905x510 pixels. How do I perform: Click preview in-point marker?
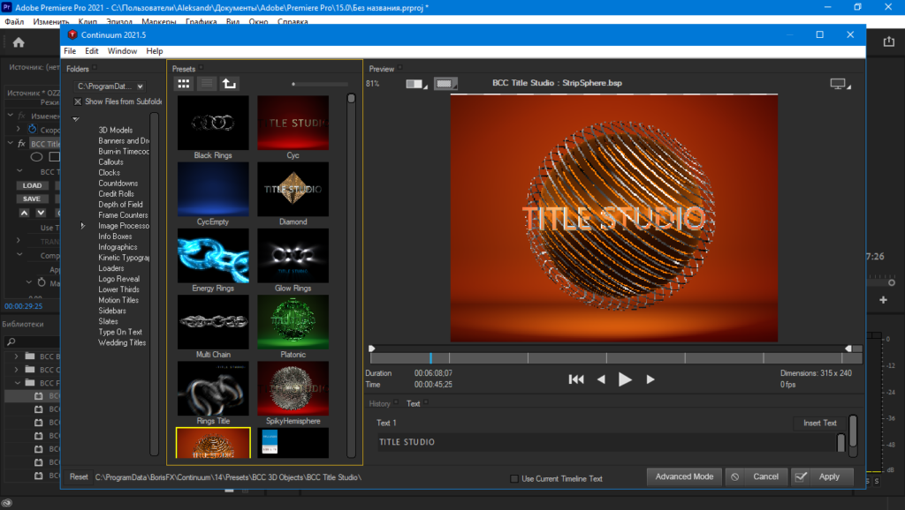[x=372, y=348]
